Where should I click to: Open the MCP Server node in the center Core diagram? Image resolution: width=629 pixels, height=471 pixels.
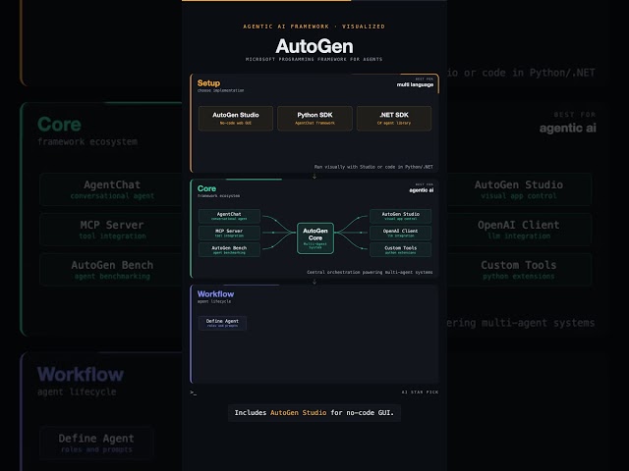229,234
